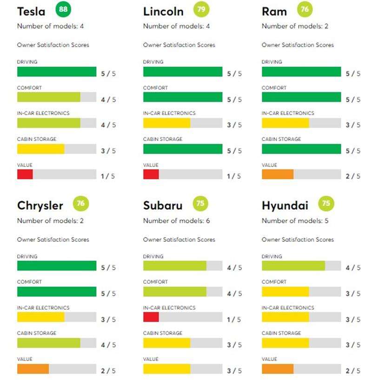Click Tesla's red Value score bar
The width and height of the screenshot is (372, 380).
point(25,174)
